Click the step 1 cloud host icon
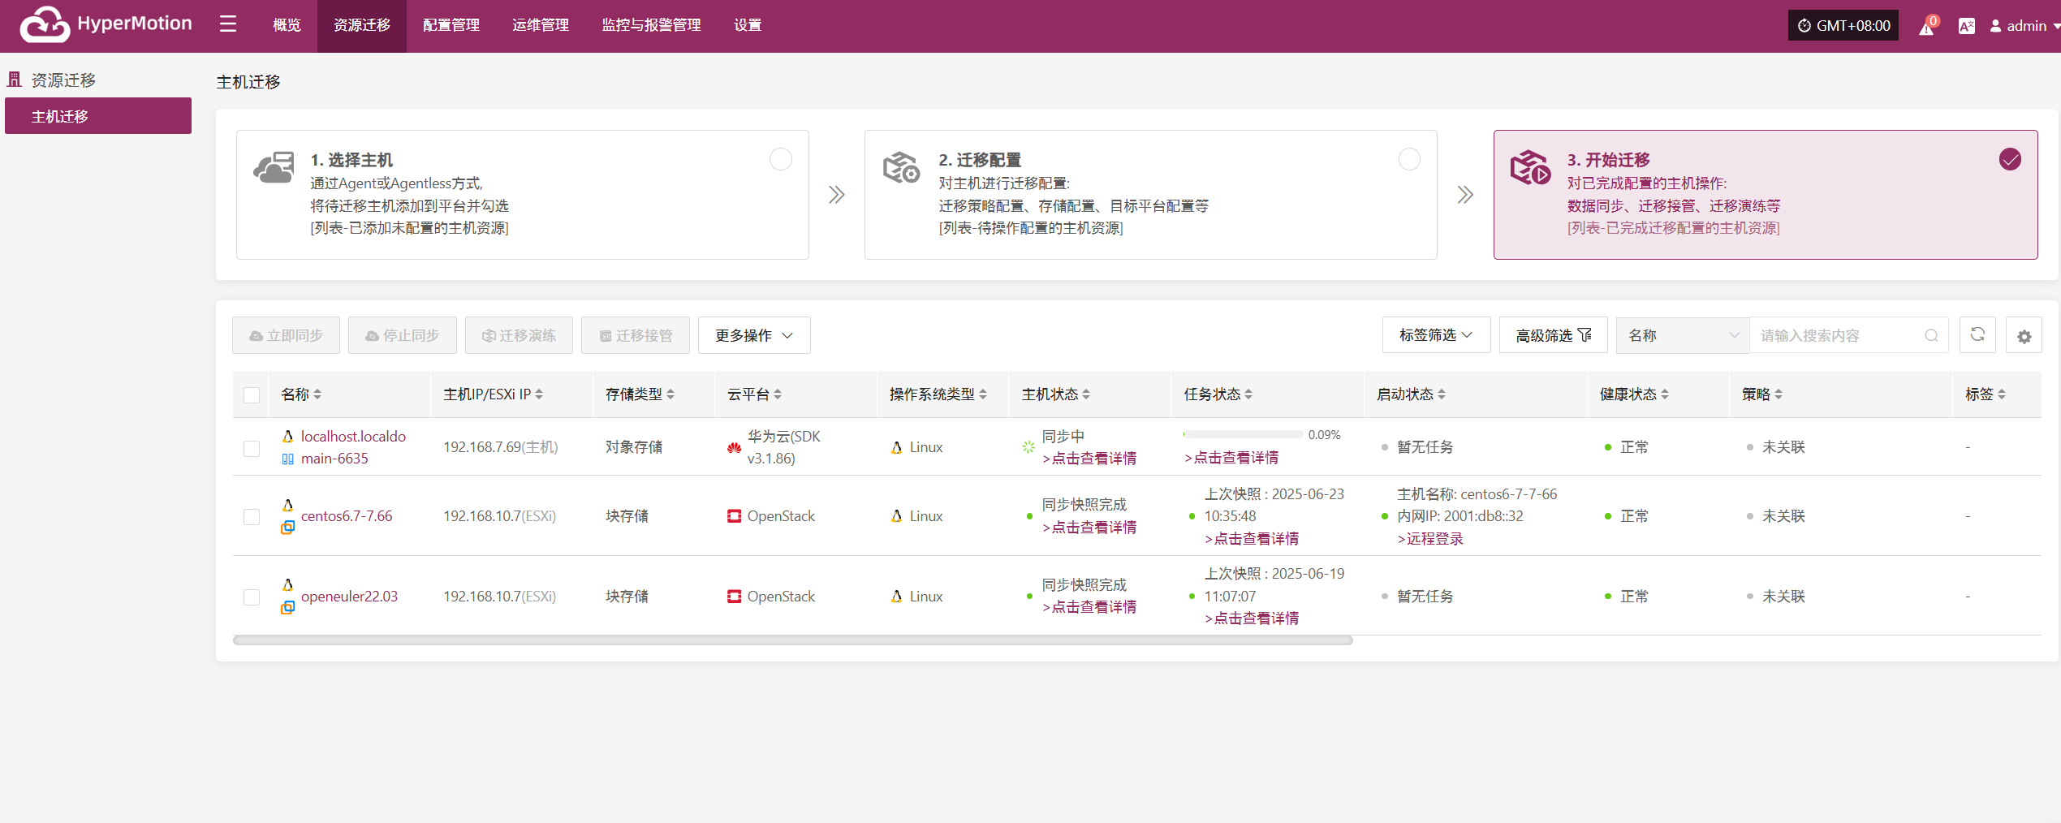The image size is (2061, 823). (274, 167)
